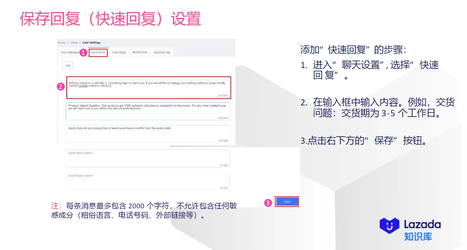The height and width of the screenshot is (250, 467).
Task: Switch to the Auto Reply tab
Action: pyautogui.click(x=119, y=52)
